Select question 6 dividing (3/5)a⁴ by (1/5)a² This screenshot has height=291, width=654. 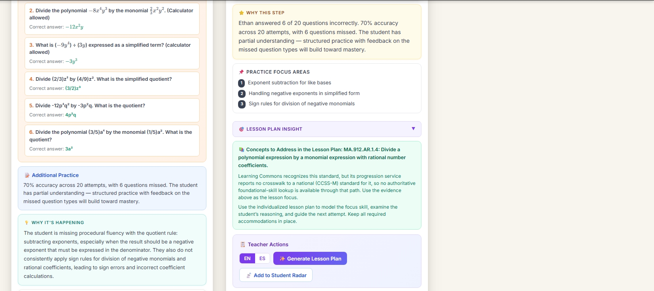click(x=112, y=141)
